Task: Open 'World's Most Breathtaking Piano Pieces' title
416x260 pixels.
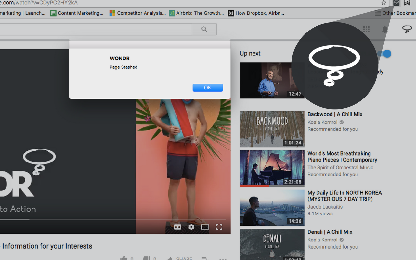Action: 343,157
